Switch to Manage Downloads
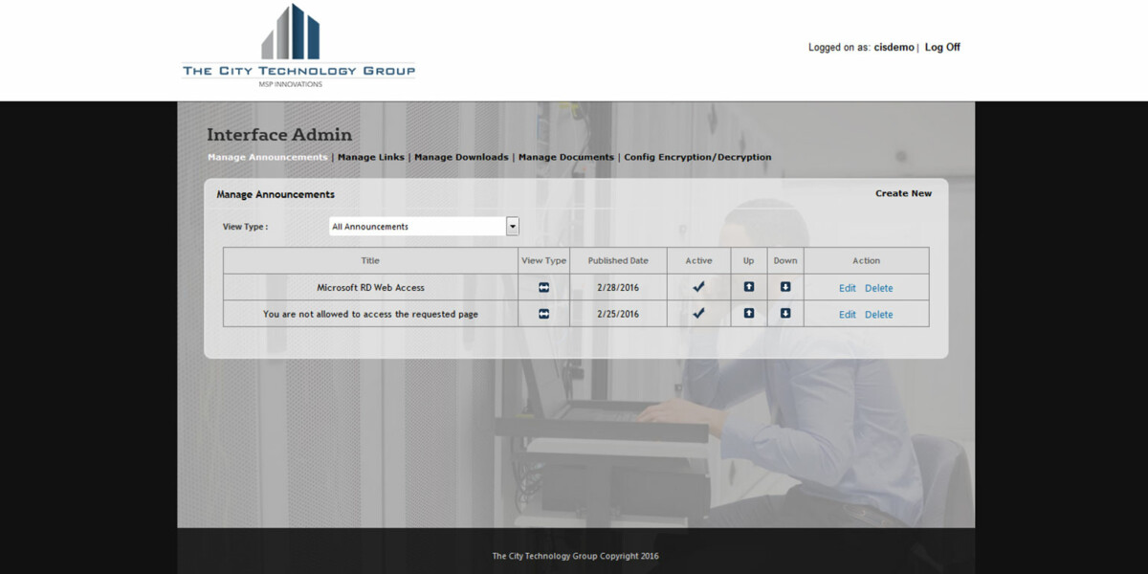This screenshot has width=1148, height=574. 462,157
